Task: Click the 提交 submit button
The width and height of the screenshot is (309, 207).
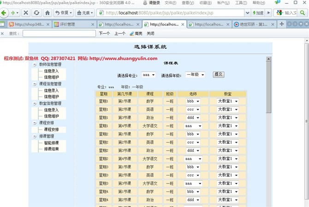Action: 219,74
